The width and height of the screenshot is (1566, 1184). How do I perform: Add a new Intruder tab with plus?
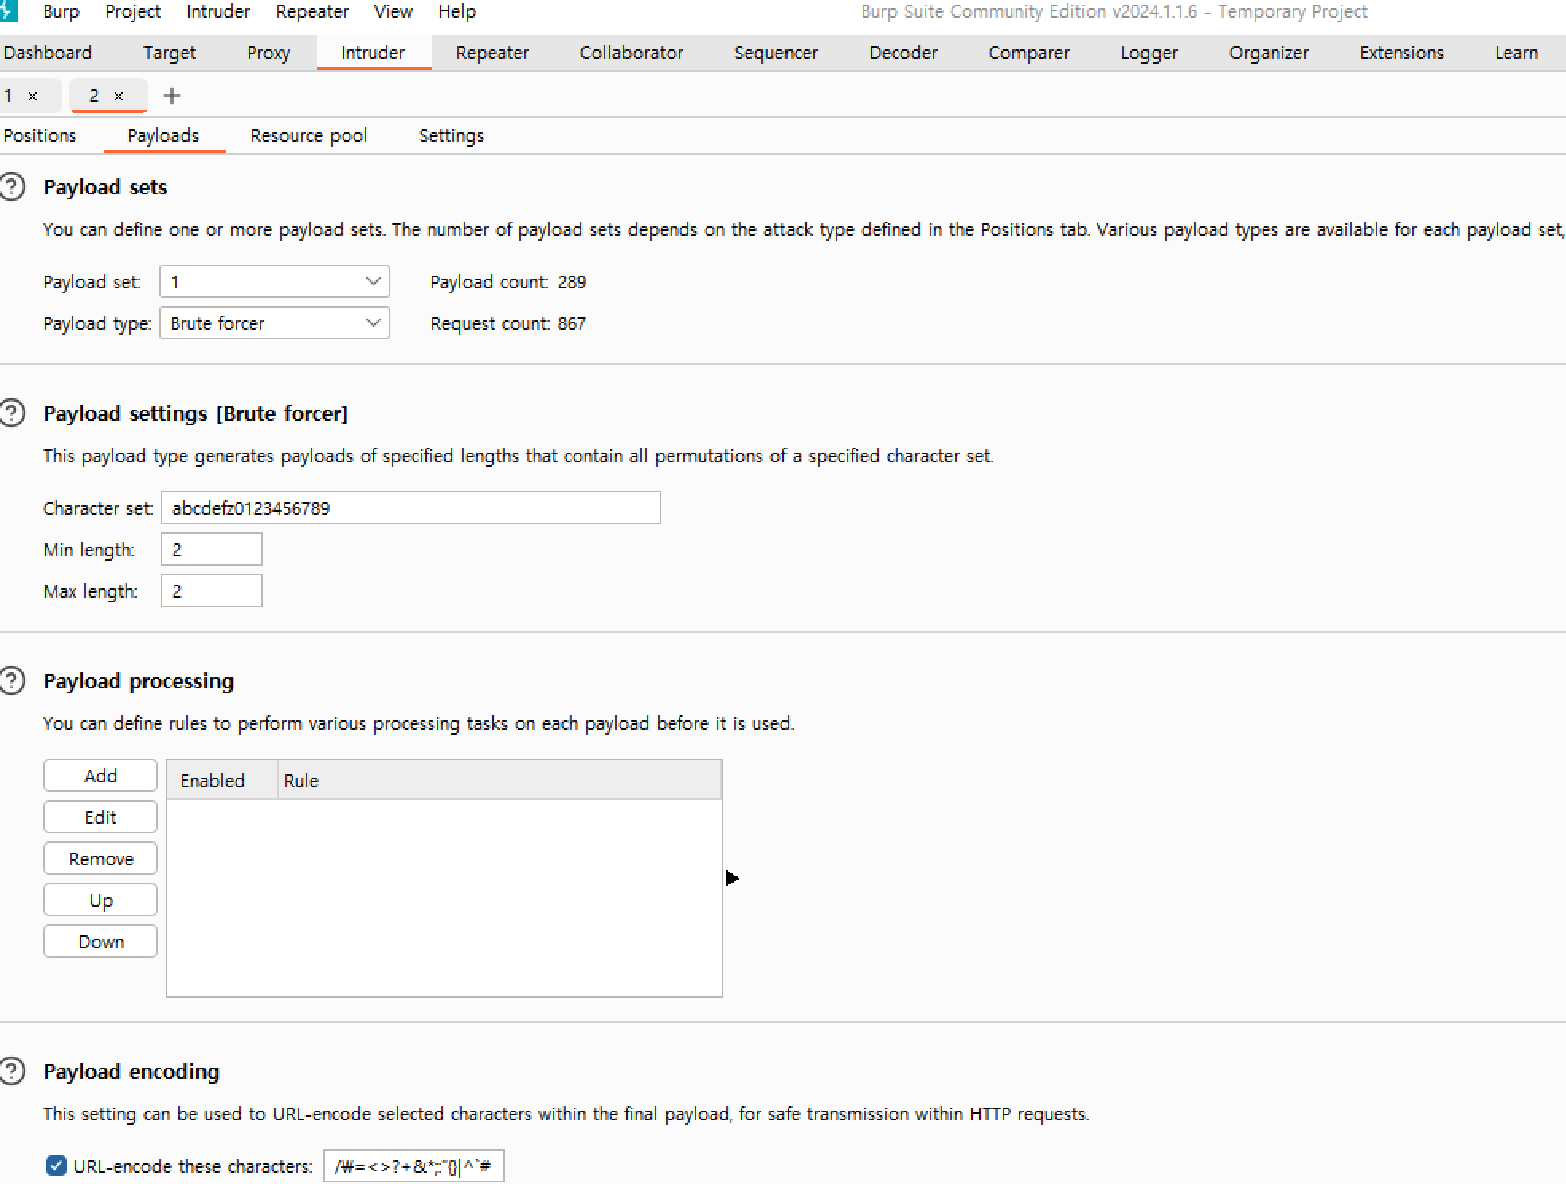[171, 96]
